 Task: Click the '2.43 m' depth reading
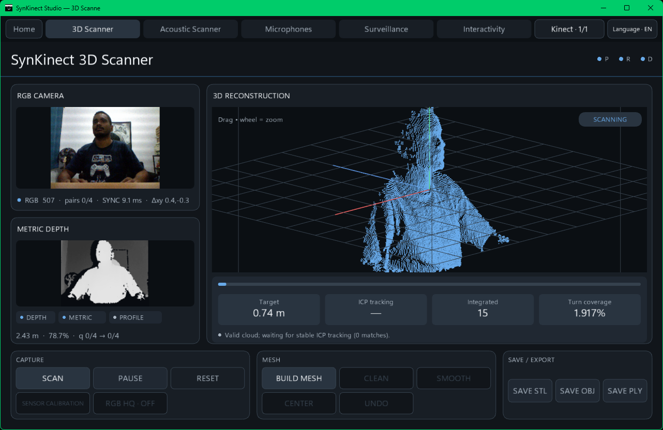(27, 335)
